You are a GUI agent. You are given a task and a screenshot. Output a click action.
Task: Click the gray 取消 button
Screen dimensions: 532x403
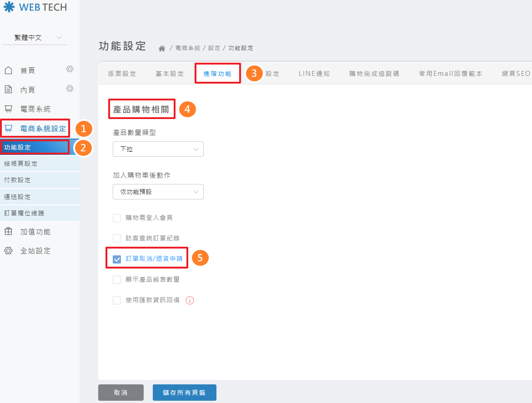coord(121,393)
